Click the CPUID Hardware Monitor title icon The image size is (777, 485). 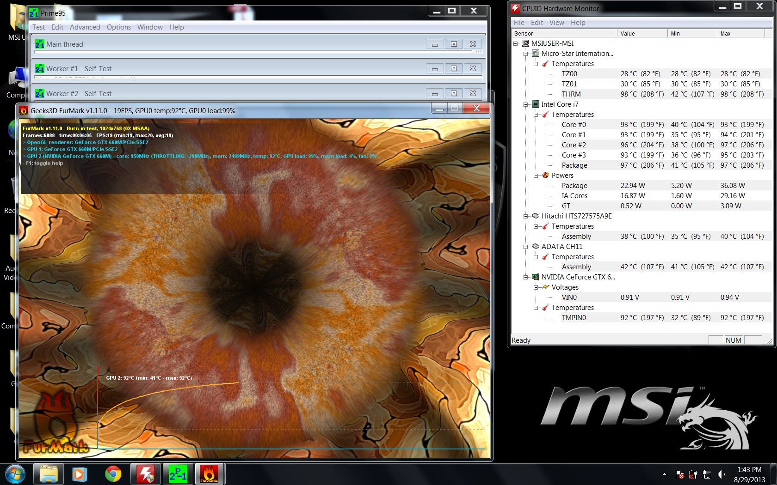(515, 8)
